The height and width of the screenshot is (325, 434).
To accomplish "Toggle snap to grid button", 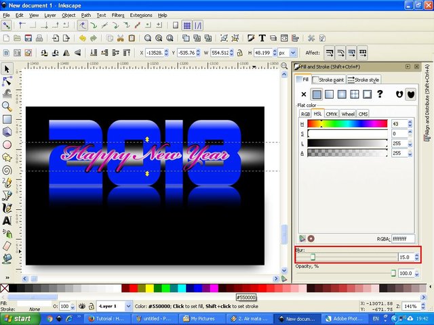I will (x=187, y=26).
